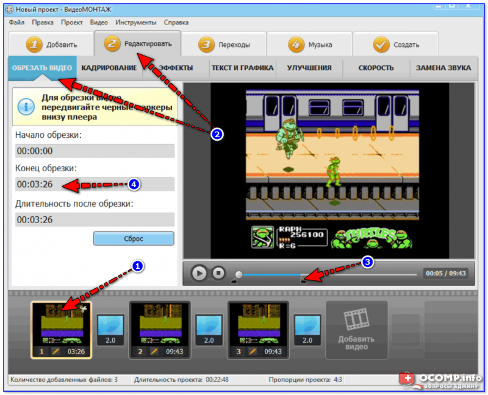The image size is (488, 395).
Task: Click scissors icon on first clip thumbnail
Action: 83,308
